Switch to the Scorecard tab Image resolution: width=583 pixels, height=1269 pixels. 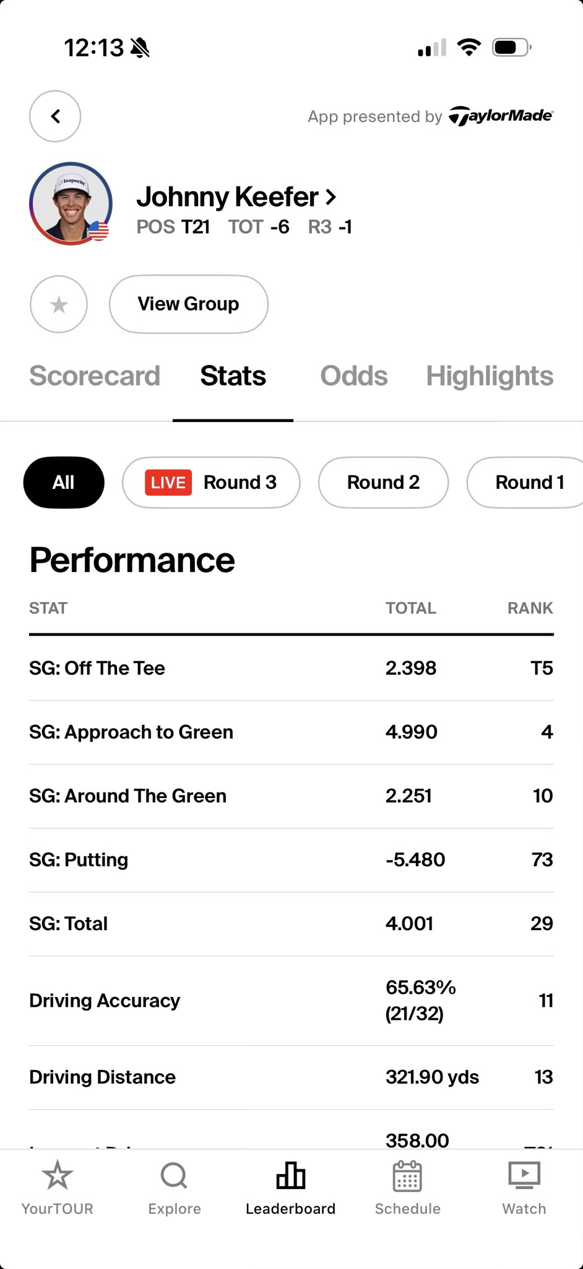(95, 376)
